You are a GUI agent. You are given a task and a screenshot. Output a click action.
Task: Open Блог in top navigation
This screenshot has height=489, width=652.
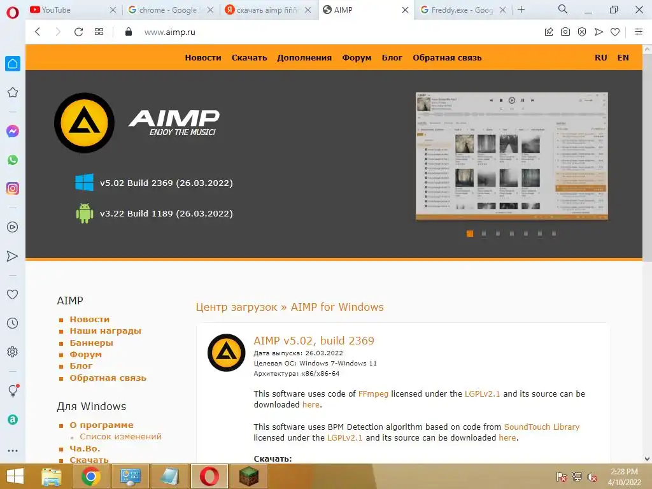[392, 58]
